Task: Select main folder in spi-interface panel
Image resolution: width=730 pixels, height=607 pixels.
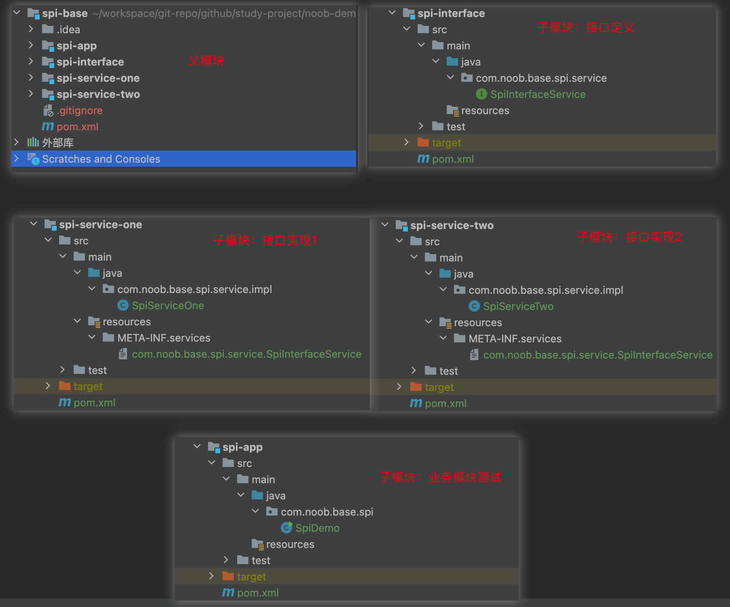Action: pos(458,46)
